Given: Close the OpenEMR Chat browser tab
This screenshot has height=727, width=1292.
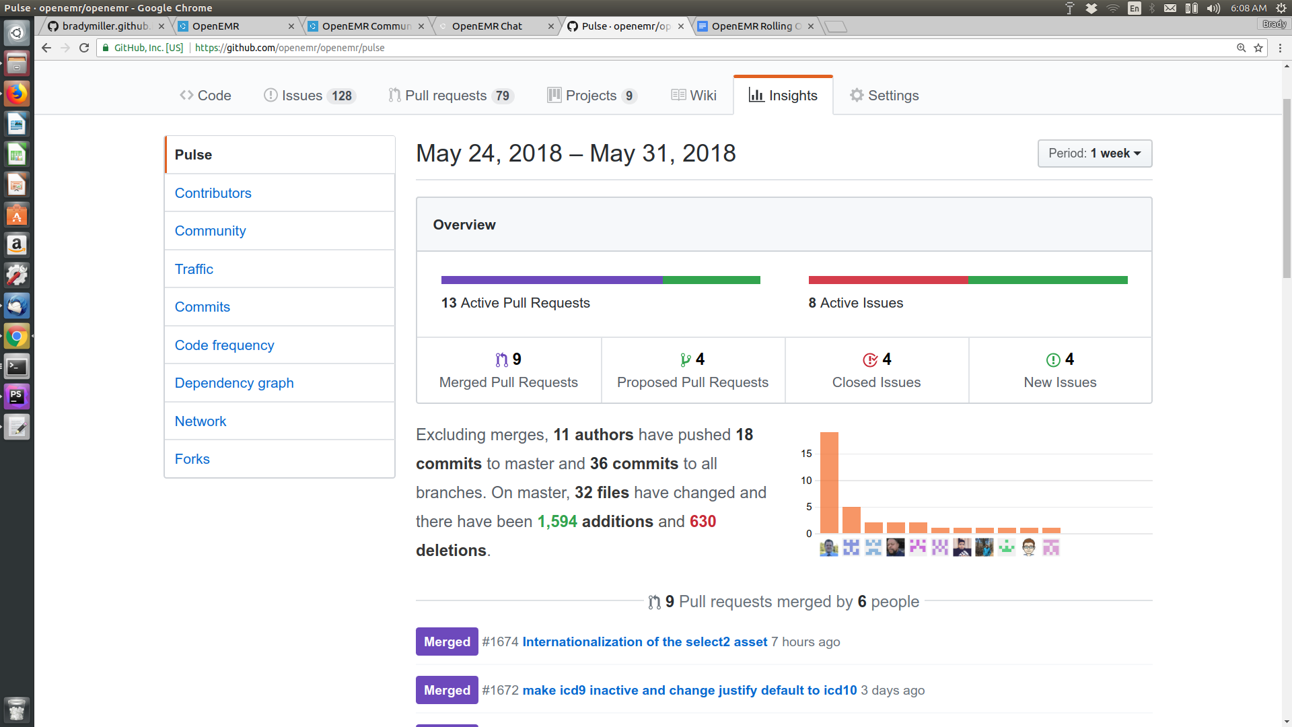Looking at the screenshot, I should (551, 26).
